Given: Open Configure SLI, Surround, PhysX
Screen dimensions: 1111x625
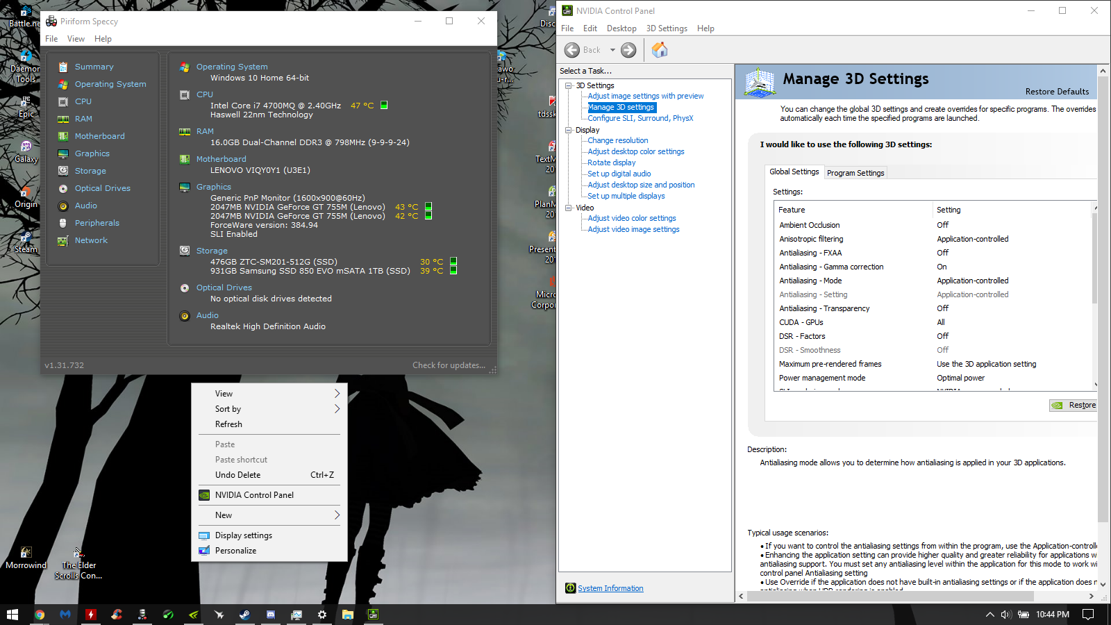Looking at the screenshot, I should coord(640,119).
